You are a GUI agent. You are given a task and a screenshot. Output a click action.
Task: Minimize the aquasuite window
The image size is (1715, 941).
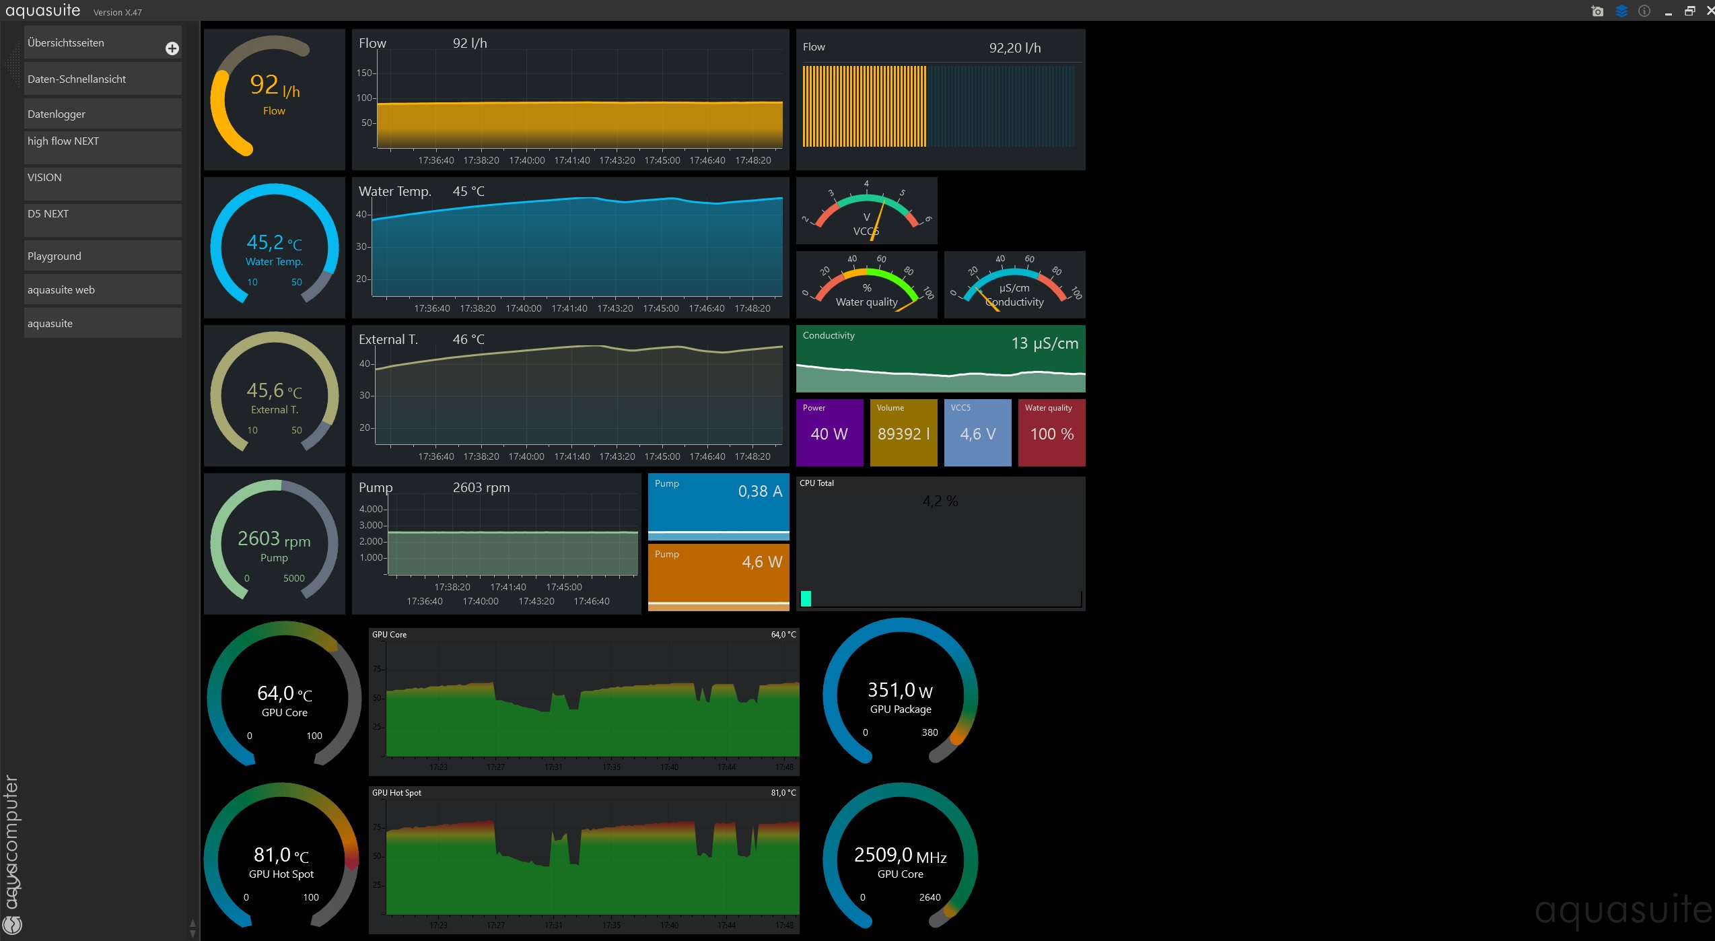[x=1668, y=12]
